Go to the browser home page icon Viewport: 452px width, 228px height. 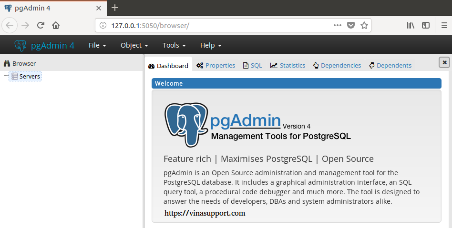(56, 25)
